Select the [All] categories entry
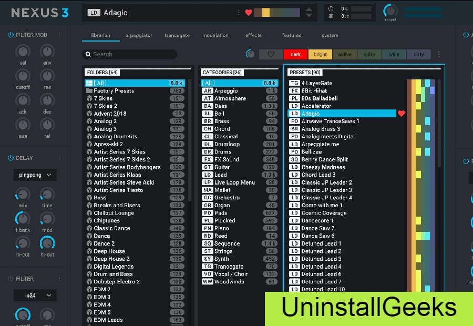 point(239,83)
